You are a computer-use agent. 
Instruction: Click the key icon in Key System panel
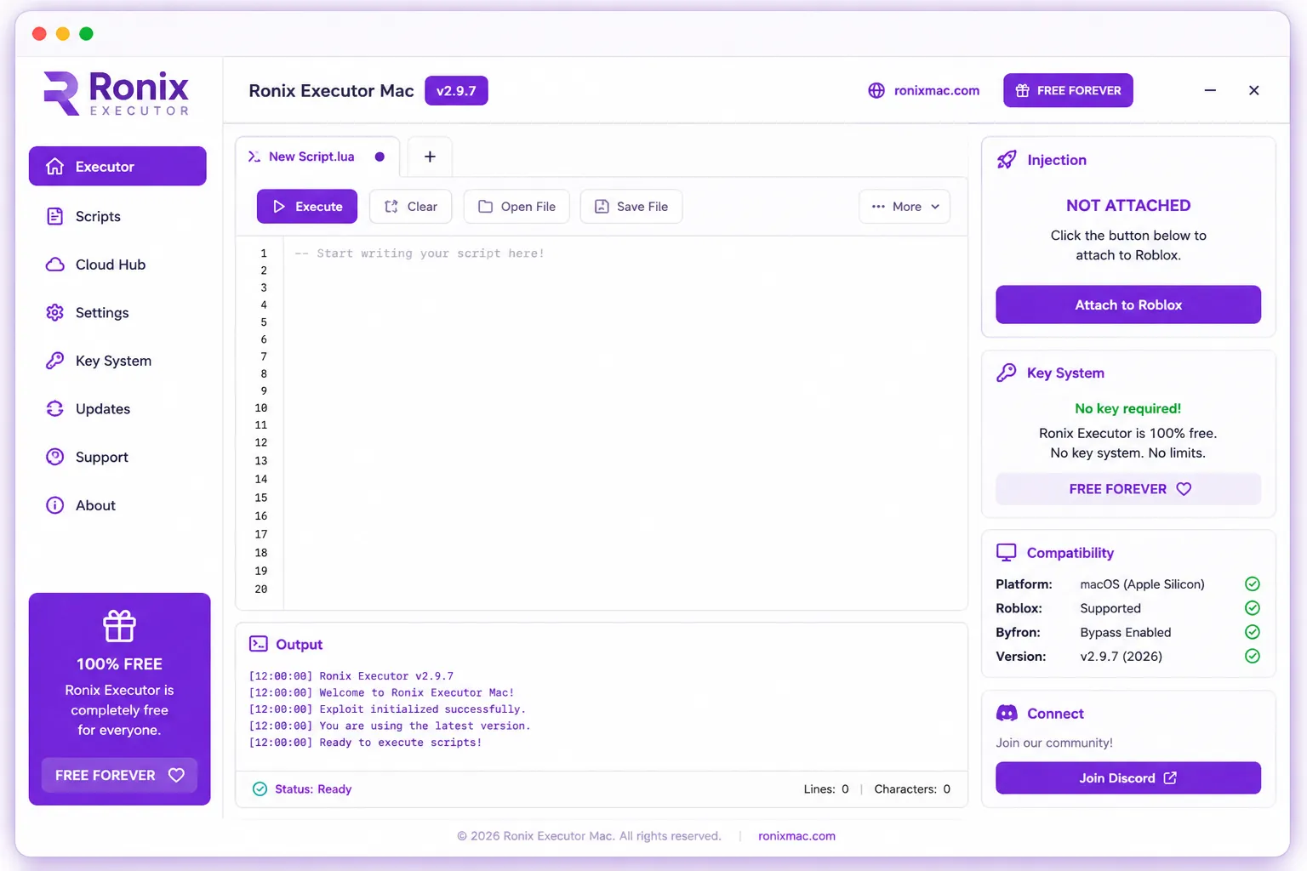point(1007,373)
